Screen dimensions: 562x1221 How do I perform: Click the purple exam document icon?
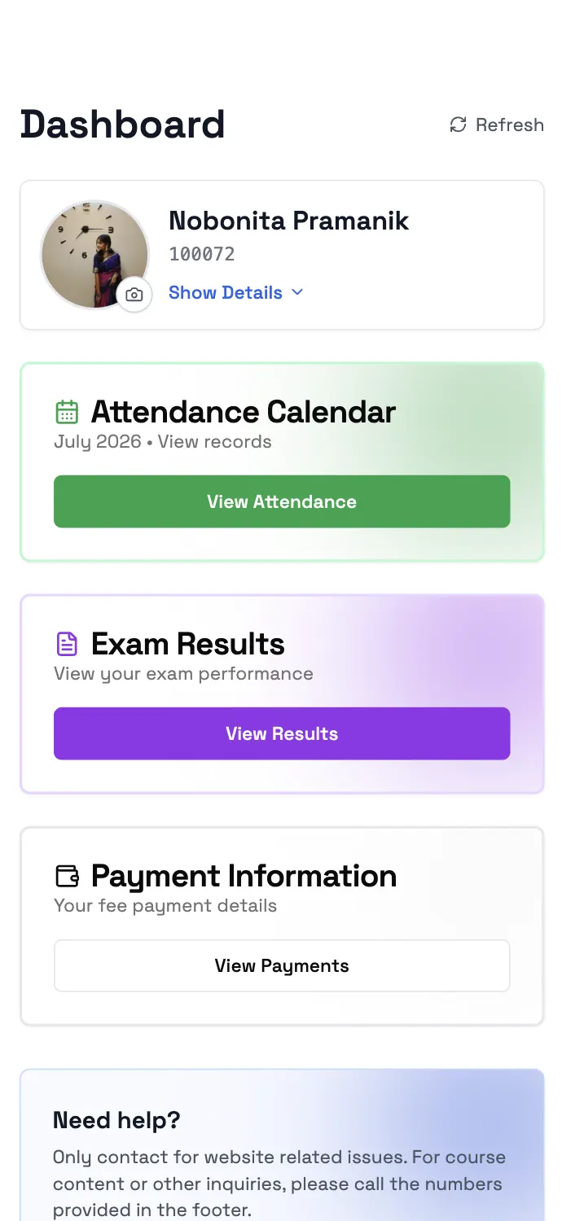pos(67,644)
